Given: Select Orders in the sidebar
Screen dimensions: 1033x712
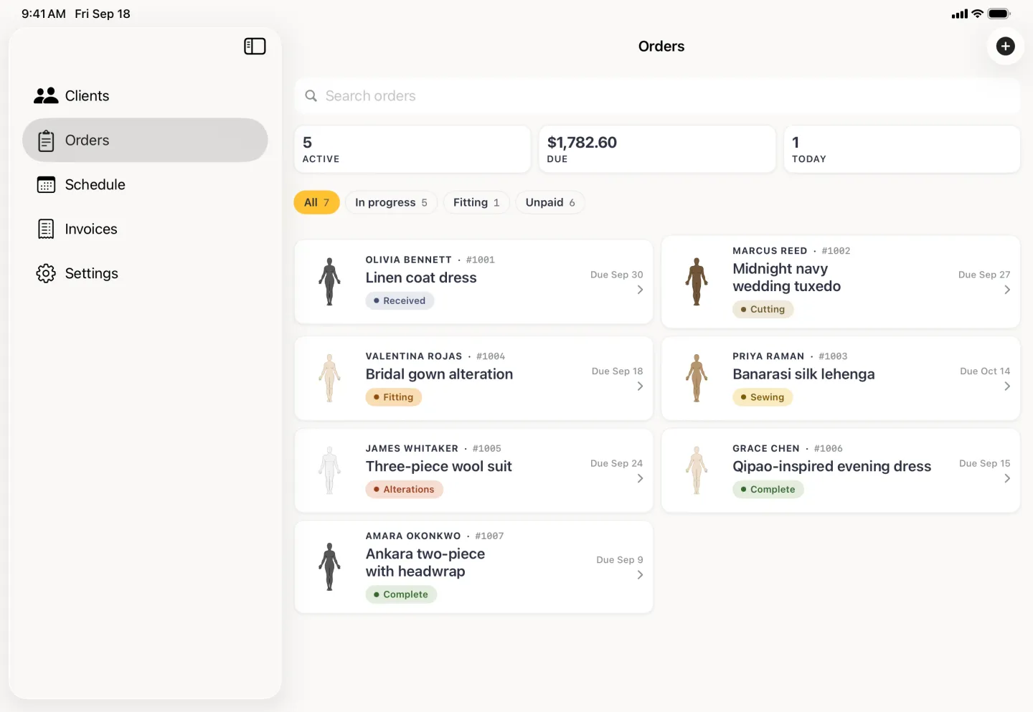Looking at the screenshot, I should click(145, 141).
